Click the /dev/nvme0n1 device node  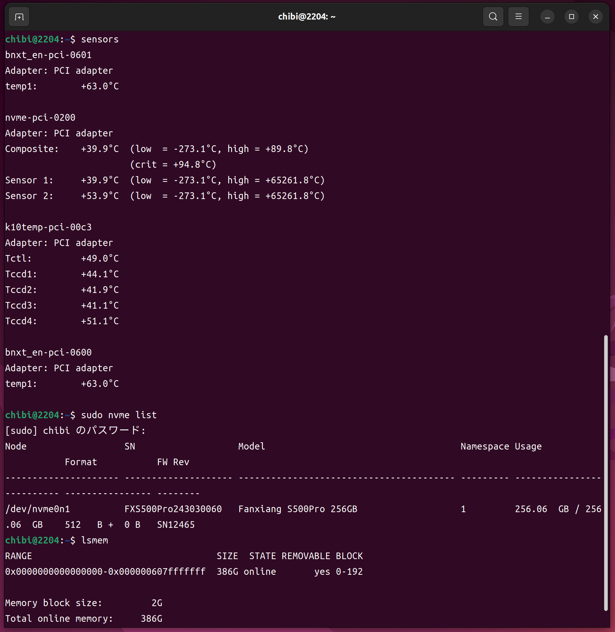37,509
